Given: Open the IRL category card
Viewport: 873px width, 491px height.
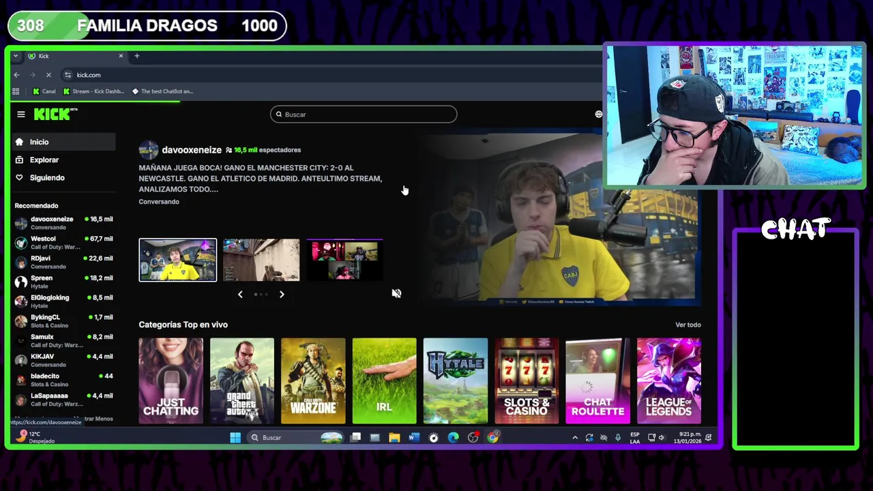Looking at the screenshot, I should 384,381.
